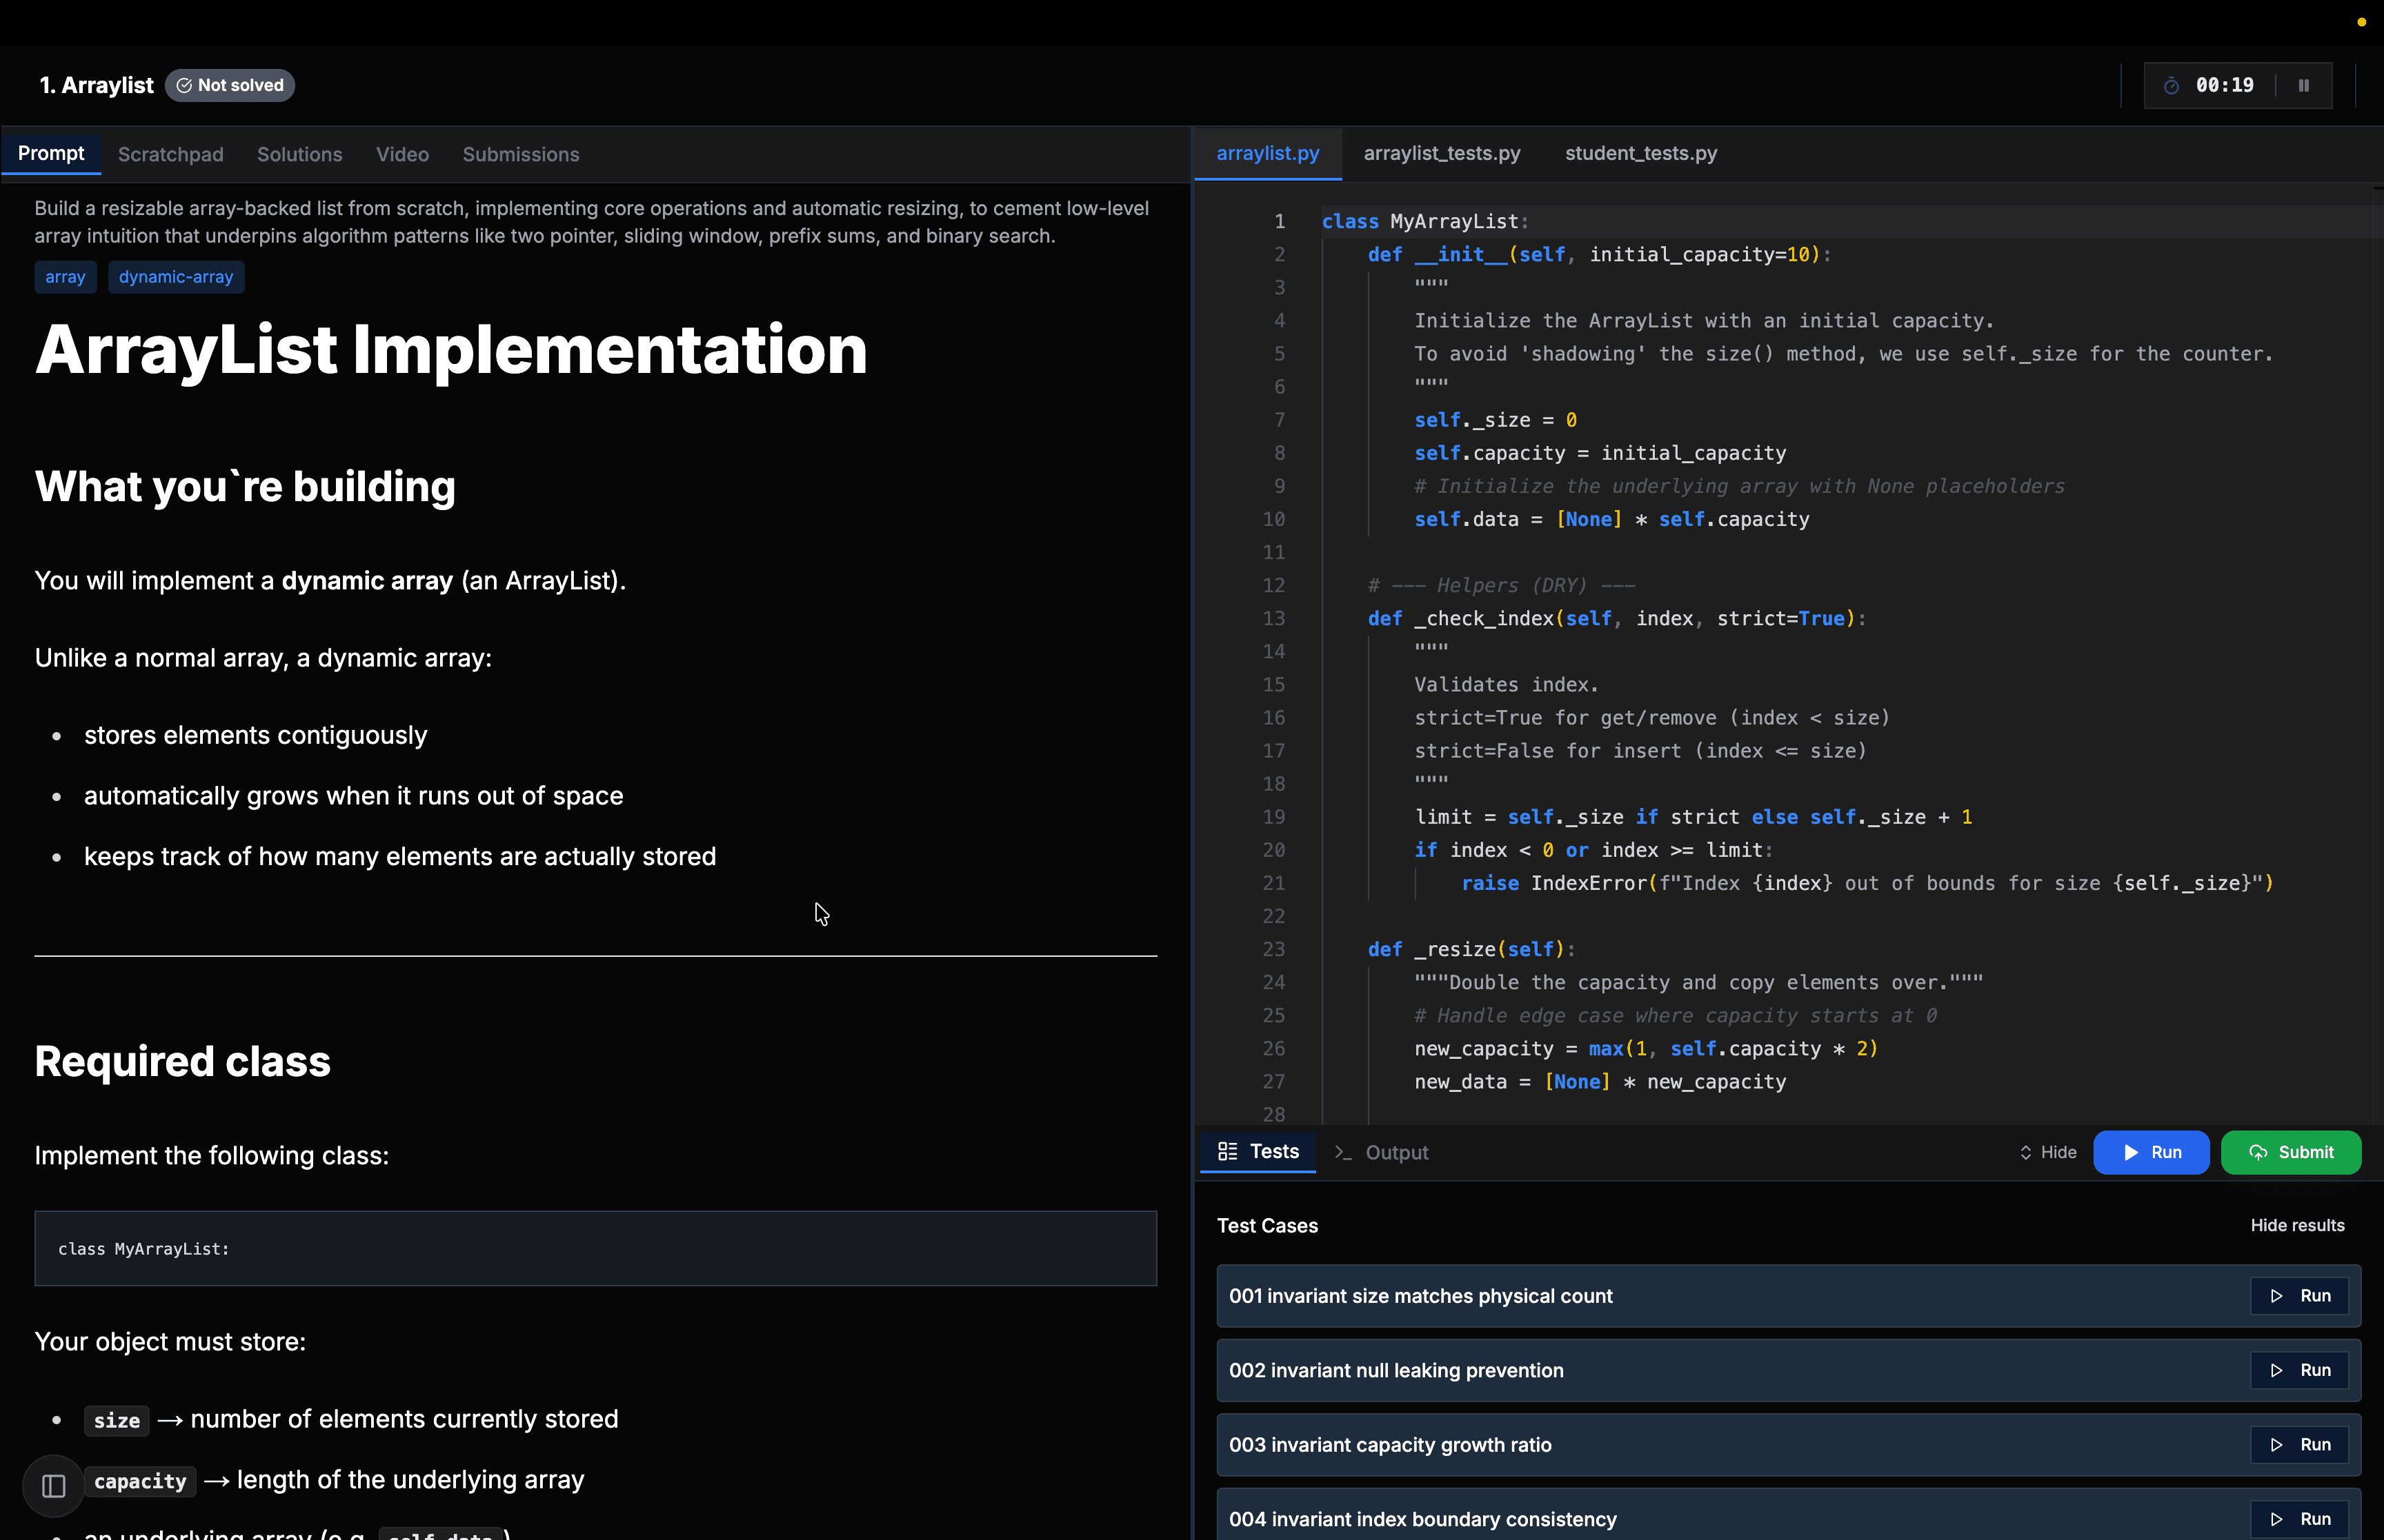Click Hide results link
Viewport: 2384px width, 1540px height.
[x=2297, y=1225]
